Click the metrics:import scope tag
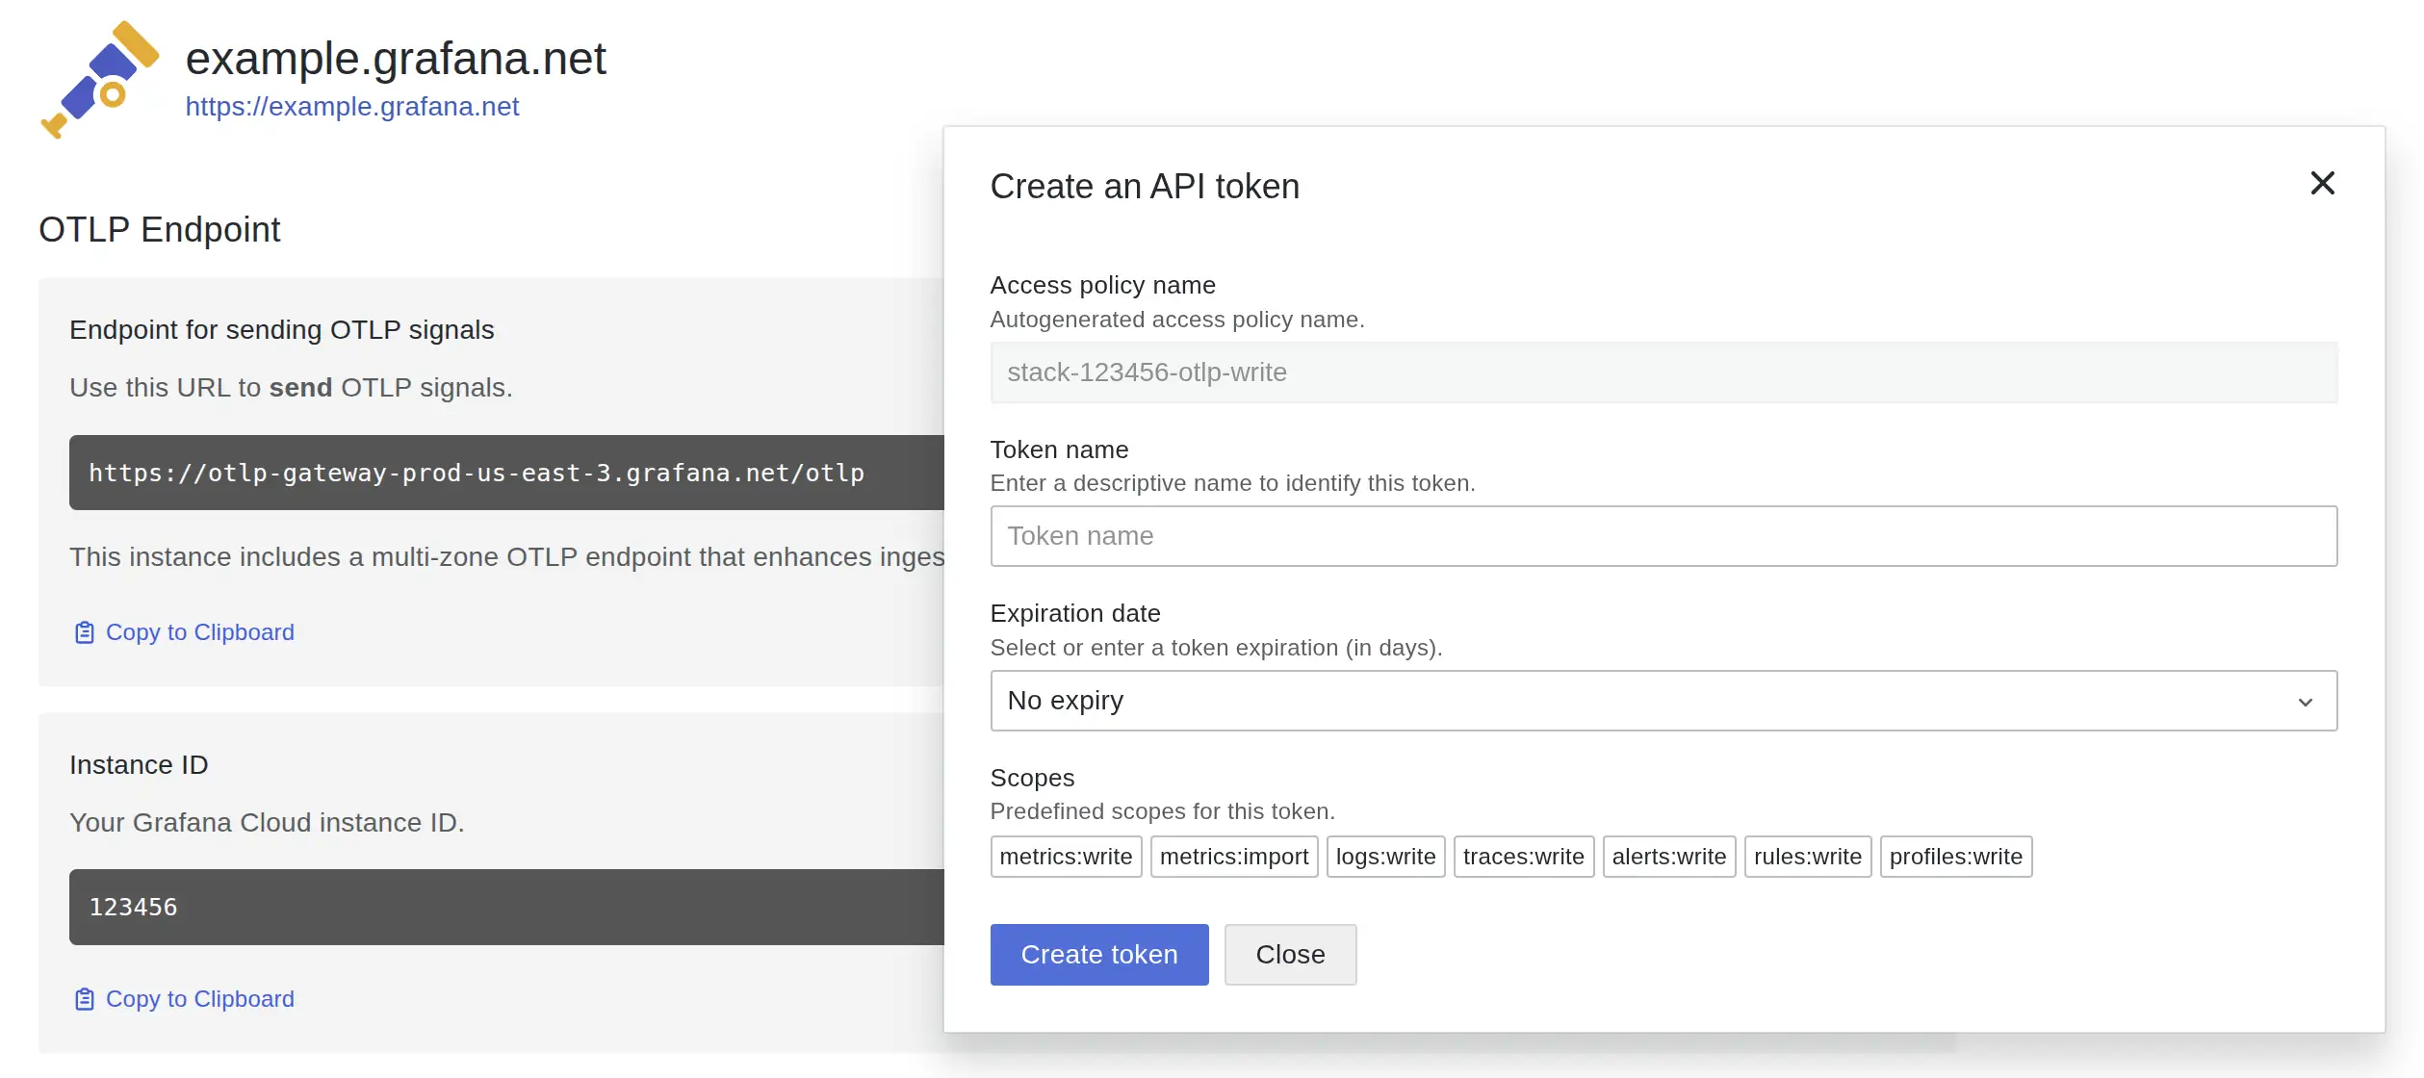Viewport: 2424px width, 1078px height. coord(1233,857)
